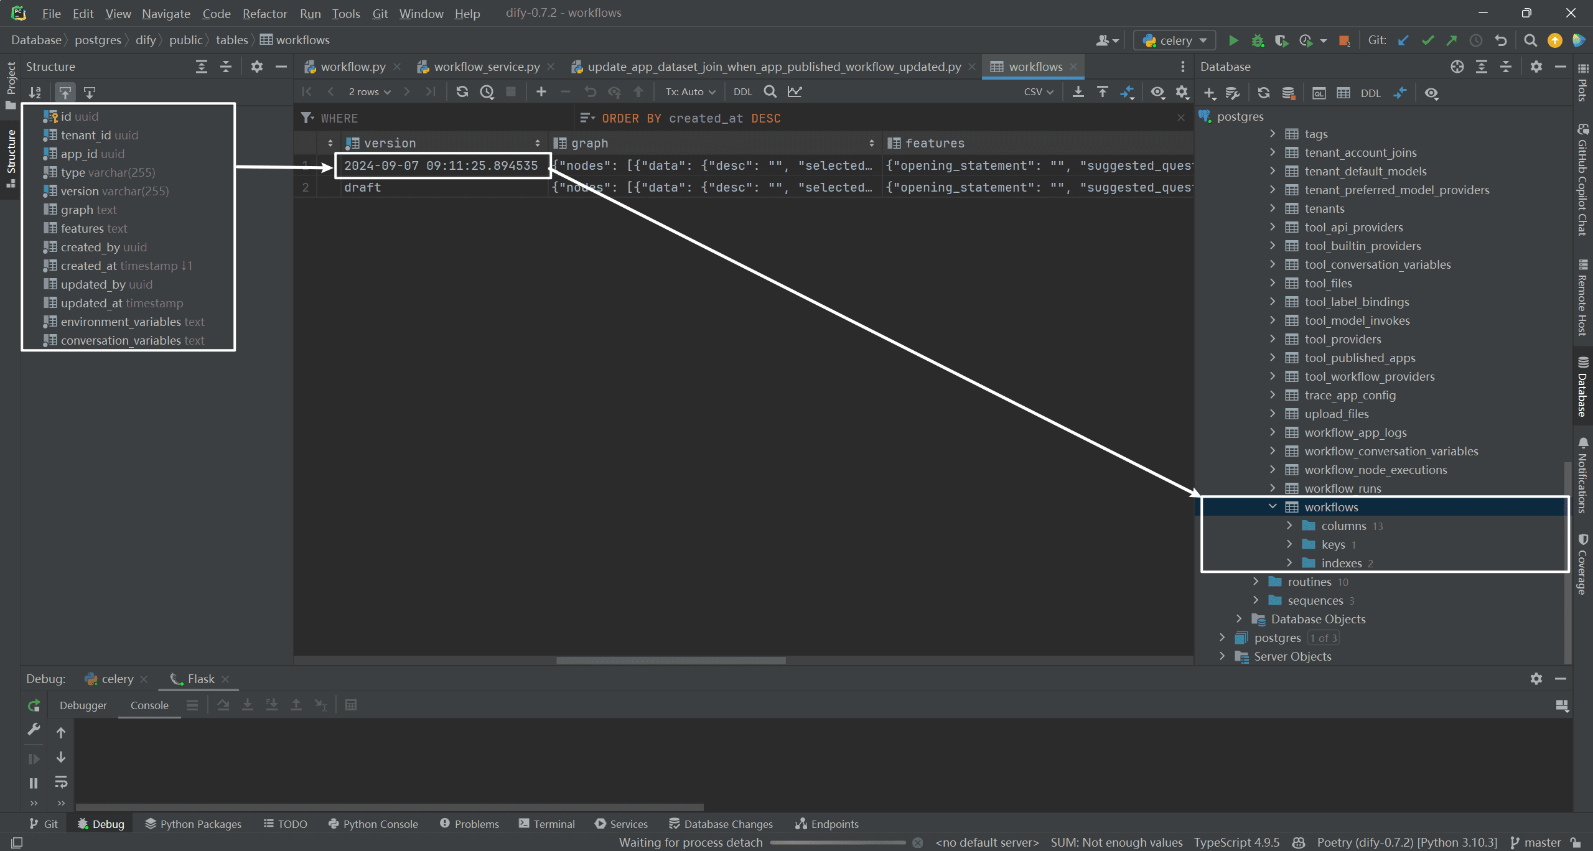Open Database panel settings gear

pos(1536,67)
